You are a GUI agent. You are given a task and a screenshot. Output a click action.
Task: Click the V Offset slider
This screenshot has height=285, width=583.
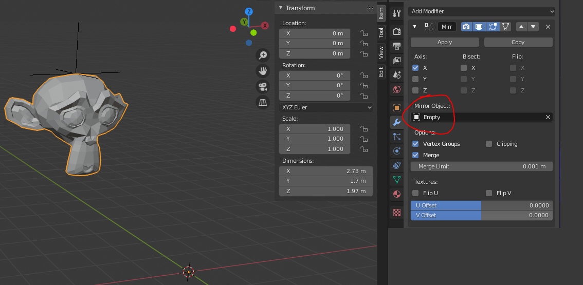pyautogui.click(x=482, y=215)
